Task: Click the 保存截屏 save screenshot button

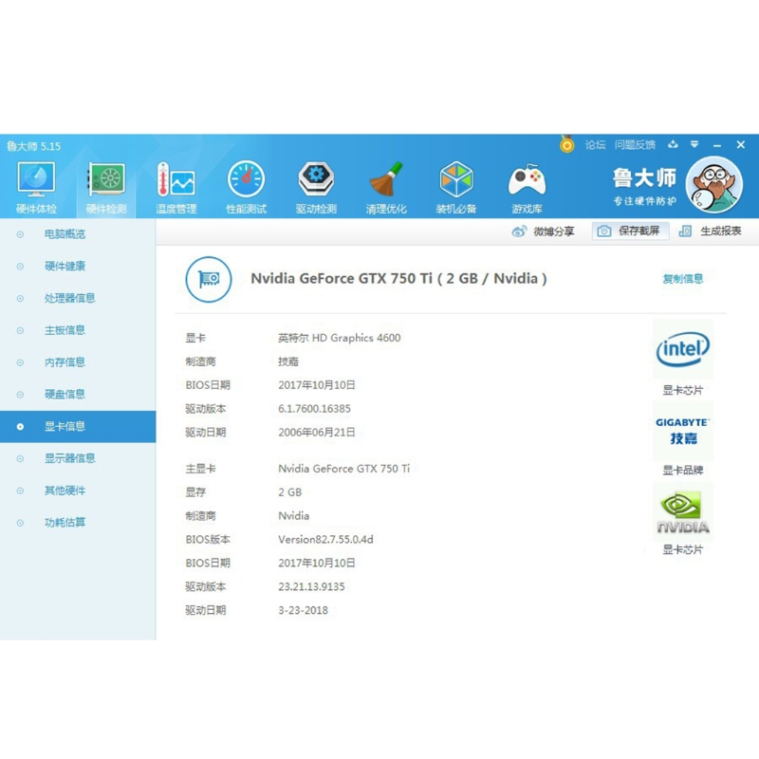Action: pos(631,231)
